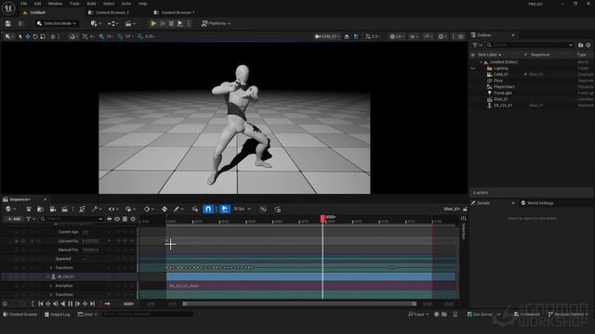The width and height of the screenshot is (595, 334).
Task: Click the Stop simulation button in the toolbar
Action: pyautogui.click(x=171, y=23)
